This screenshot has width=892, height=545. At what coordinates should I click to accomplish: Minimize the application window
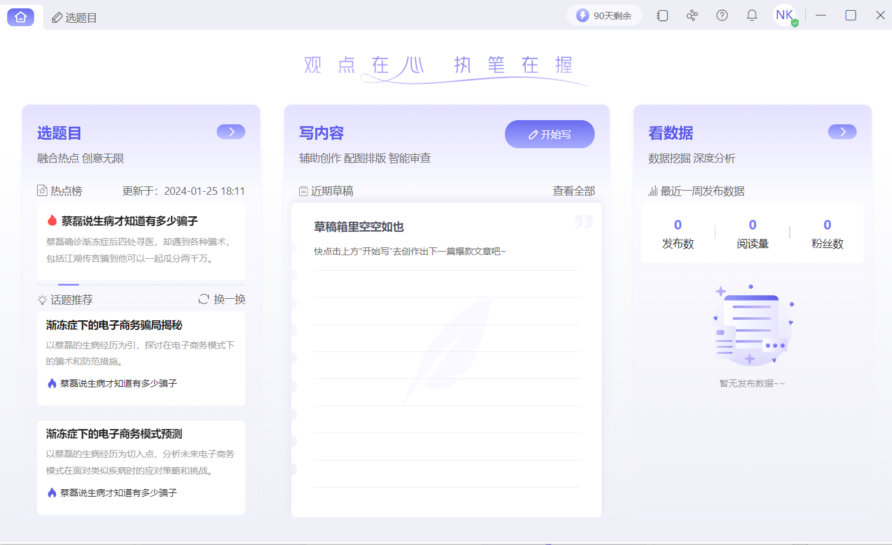821,16
